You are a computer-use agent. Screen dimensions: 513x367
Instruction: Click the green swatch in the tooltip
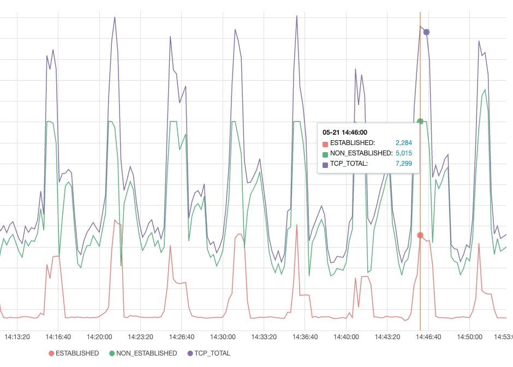[326, 153]
